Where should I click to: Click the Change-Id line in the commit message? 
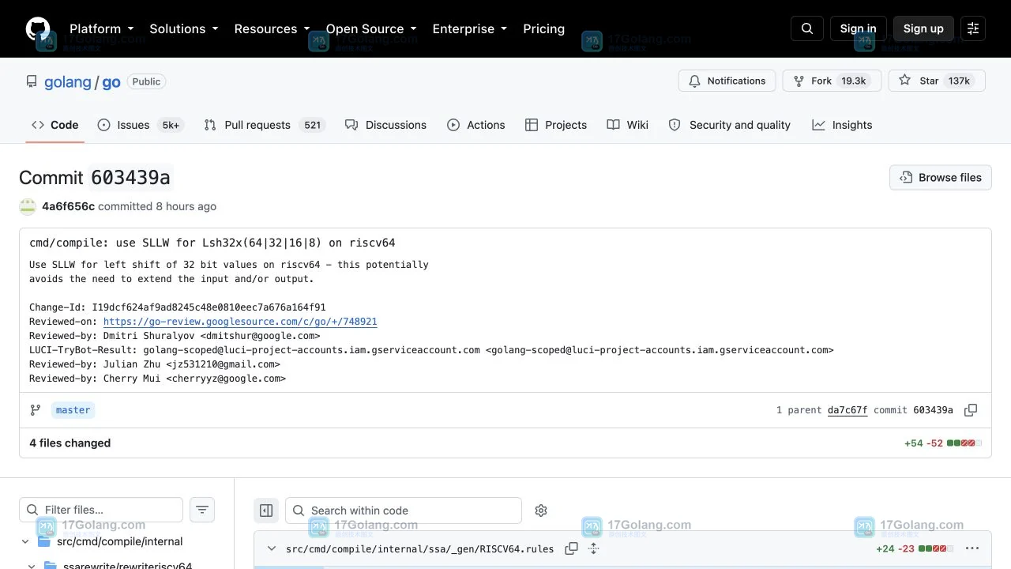178,307
